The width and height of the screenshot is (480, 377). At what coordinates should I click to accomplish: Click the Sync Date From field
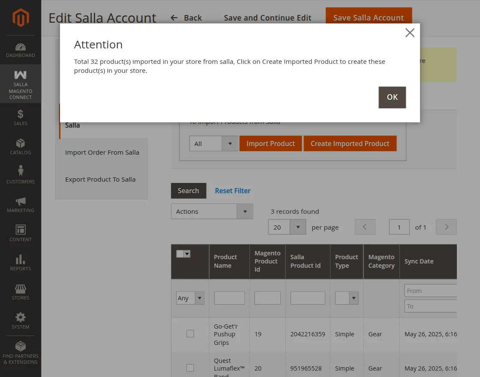pyautogui.click(x=430, y=291)
